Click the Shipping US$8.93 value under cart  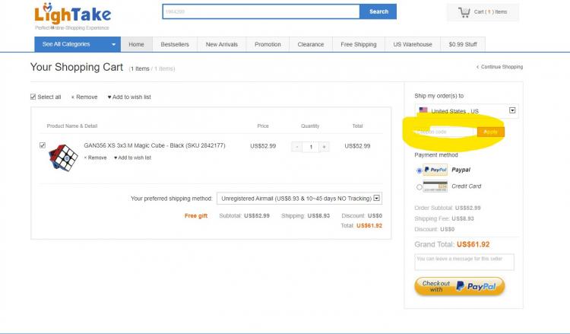318,216
